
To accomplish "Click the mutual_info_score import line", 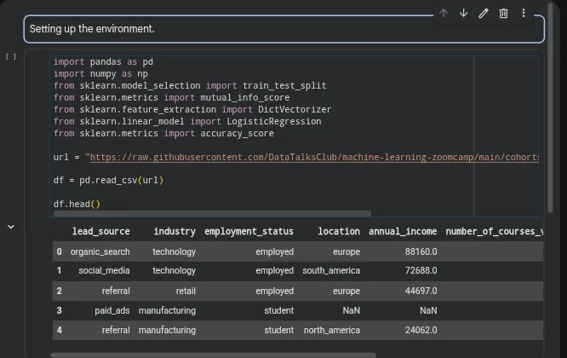I will click(x=171, y=98).
